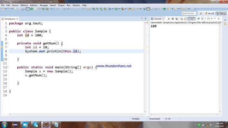Click the Console horizontal scrollbar
Image resolution: width=228 pixels, height=128 pixels.
184,114
